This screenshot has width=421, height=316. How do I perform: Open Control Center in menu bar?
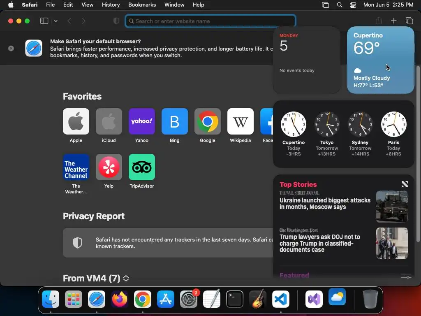pyautogui.click(x=353, y=5)
